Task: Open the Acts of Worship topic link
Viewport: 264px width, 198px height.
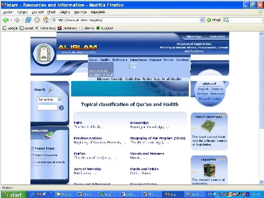Action: pos(87,169)
